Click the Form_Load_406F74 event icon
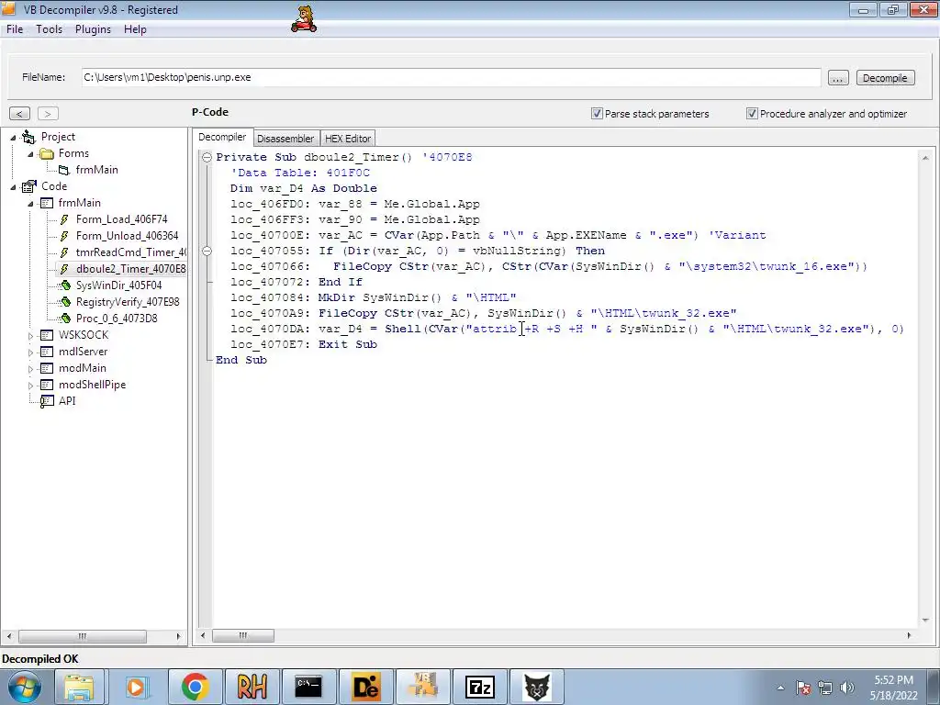940x705 pixels. tap(64, 219)
